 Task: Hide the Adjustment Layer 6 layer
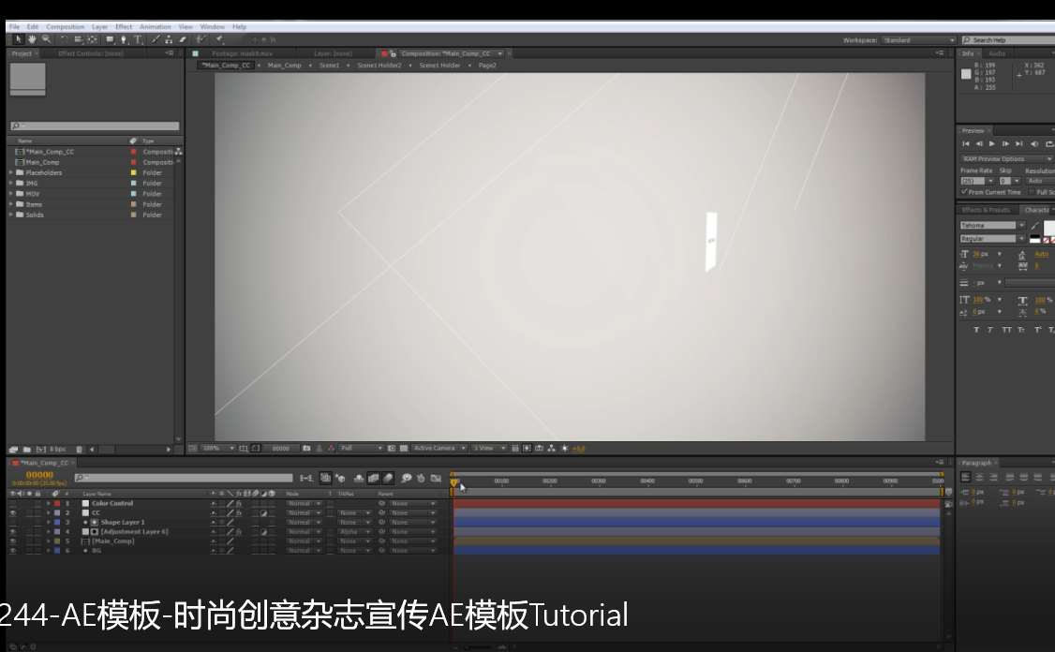(13, 531)
